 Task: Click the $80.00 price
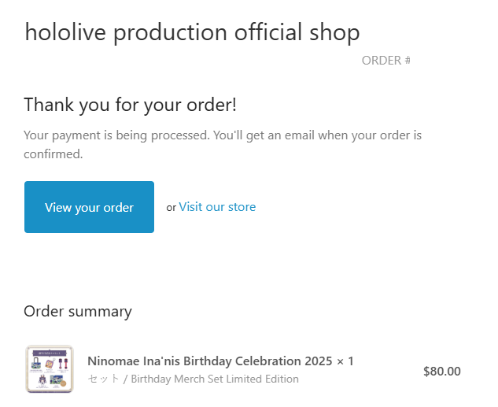click(441, 372)
